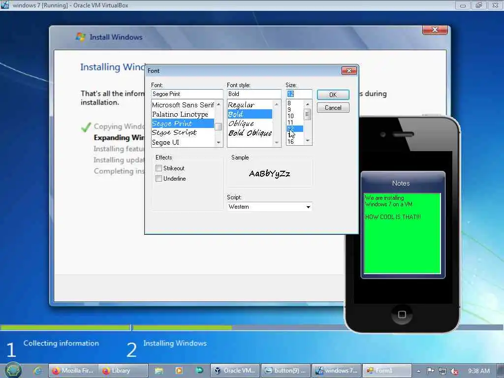Click the muted volume tray icon
504x378 pixels.
point(454,371)
